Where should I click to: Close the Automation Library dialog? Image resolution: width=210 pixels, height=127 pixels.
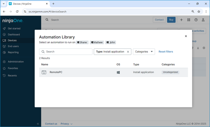coord(186,36)
